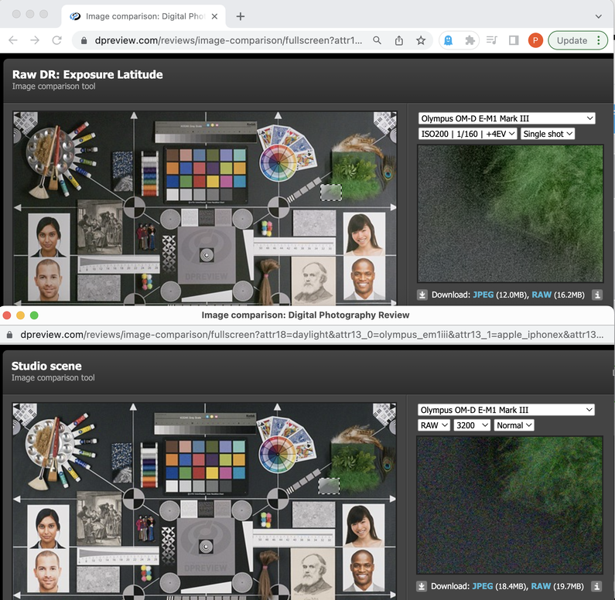
Task: Download the 12.0MB JPEG file
Action: tap(483, 295)
